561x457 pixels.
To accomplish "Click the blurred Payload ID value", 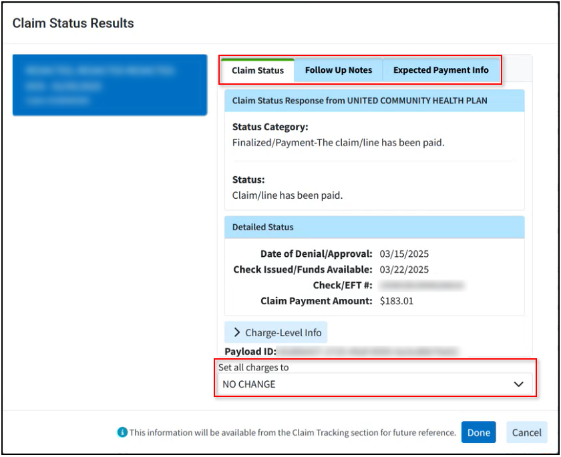I will 369,352.
